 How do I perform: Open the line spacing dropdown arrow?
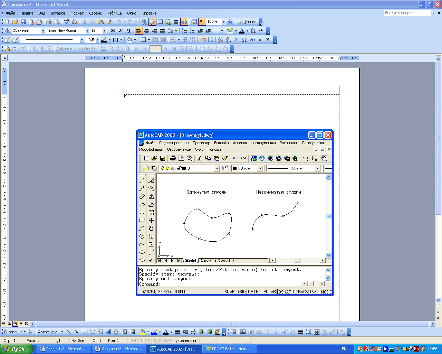176,31
